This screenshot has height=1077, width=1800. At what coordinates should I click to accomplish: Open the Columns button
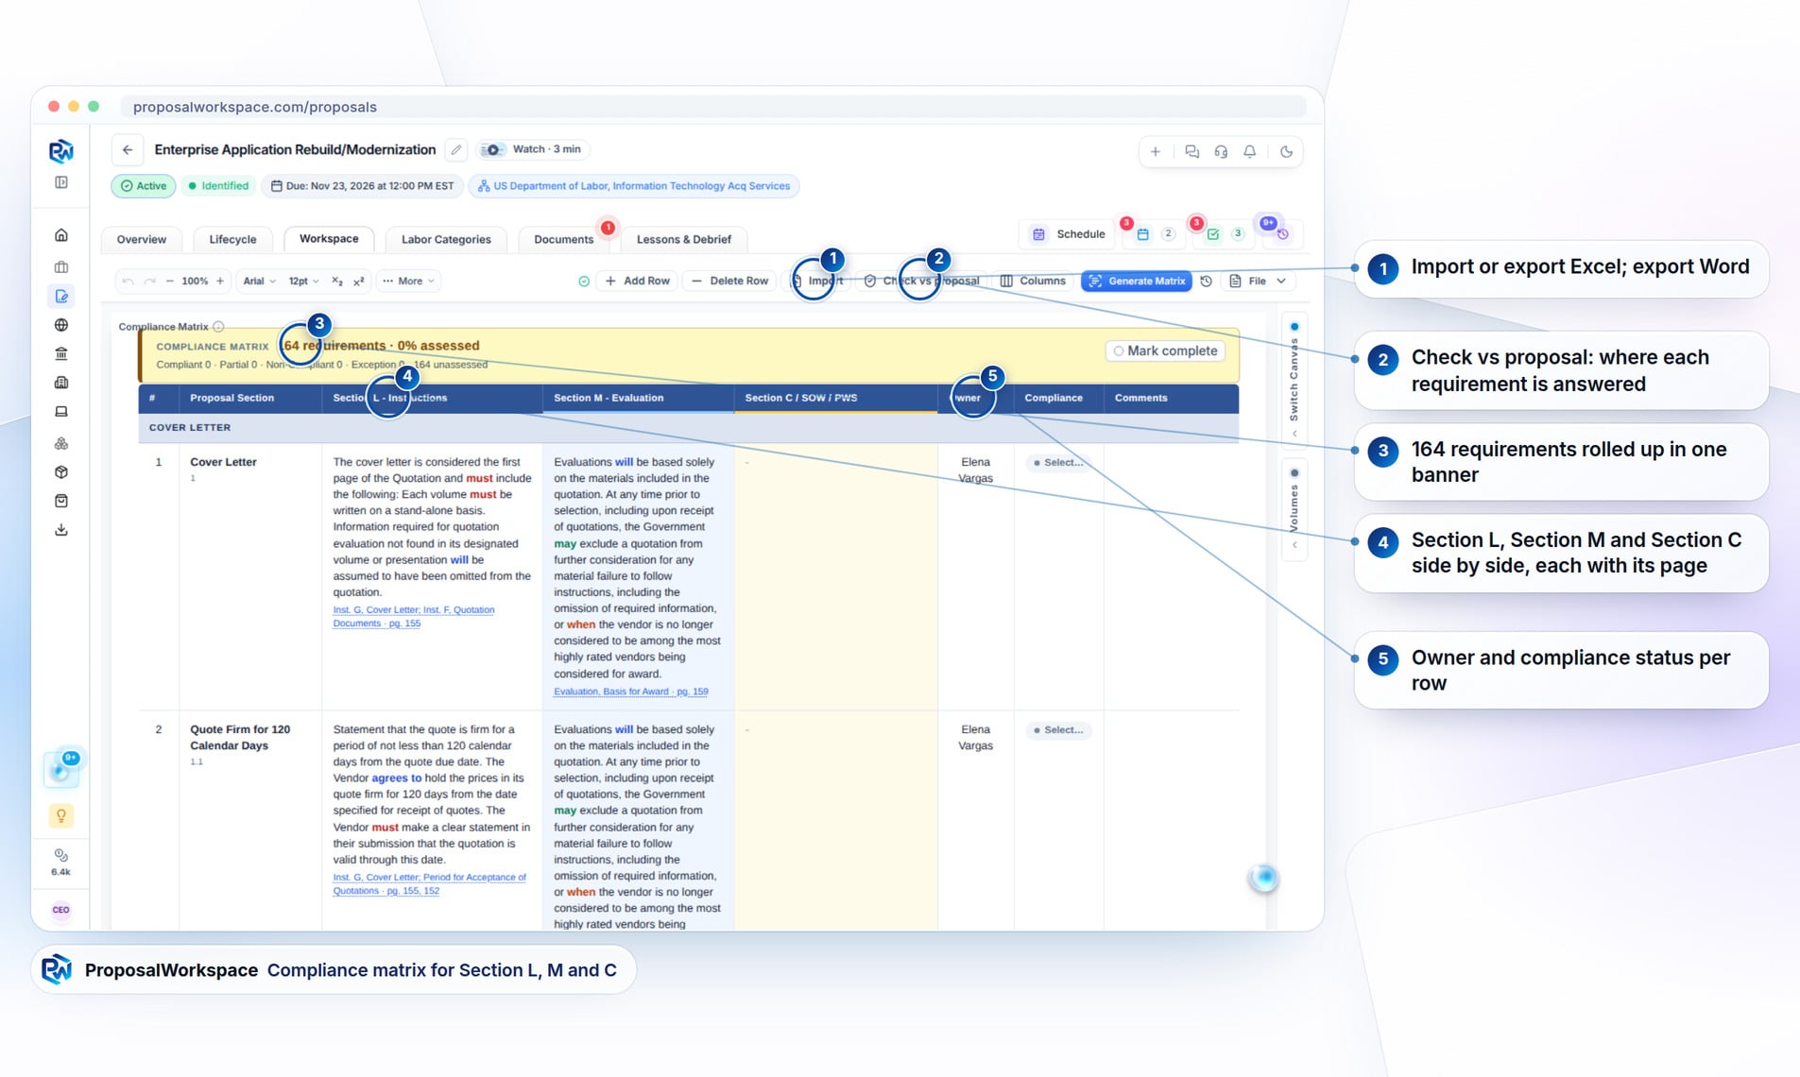tap(1033, 281)
